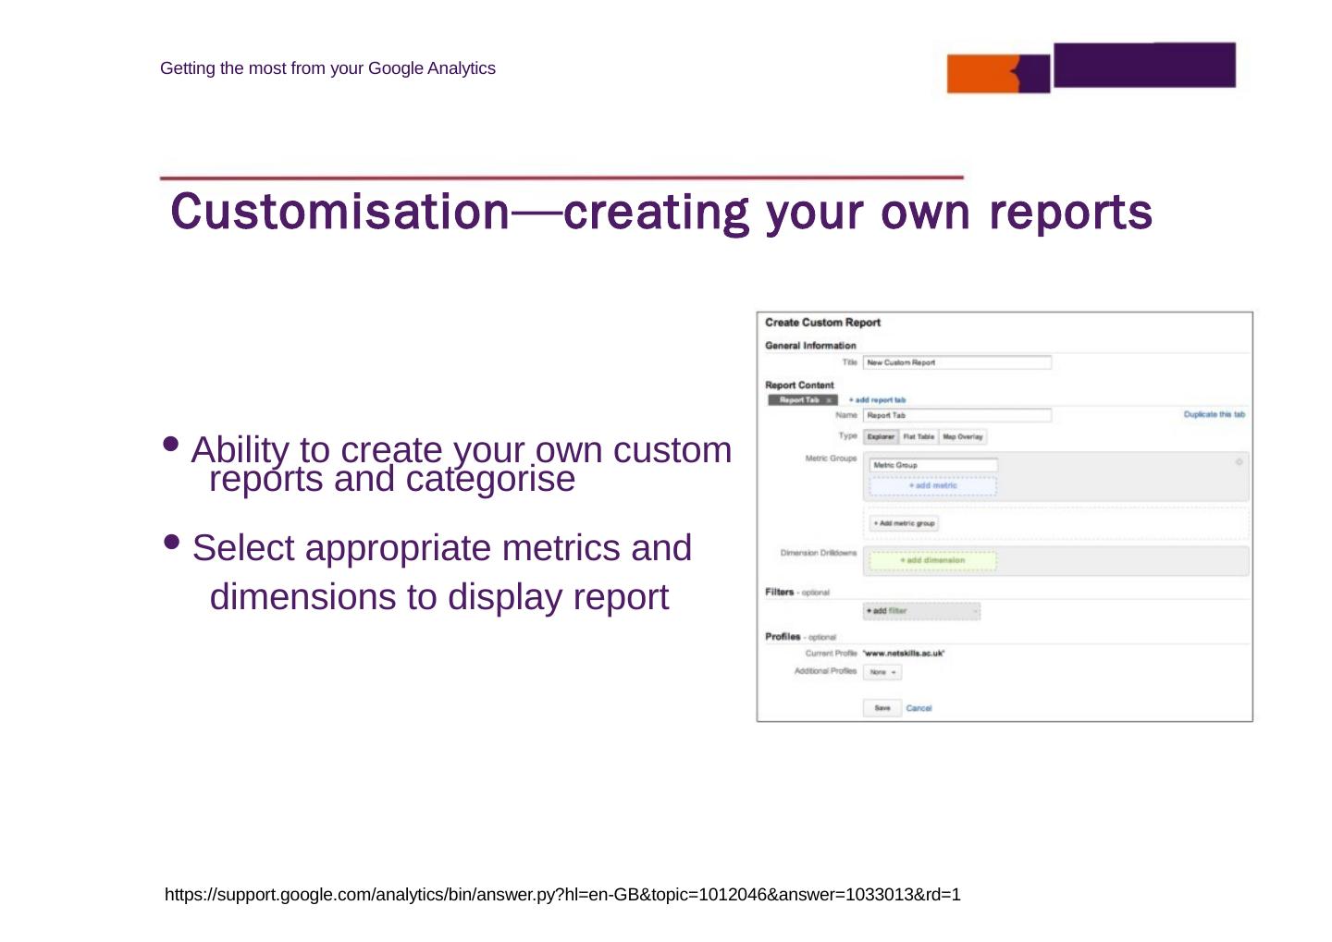Click the purple logo block in the header

pos(1144,65)
